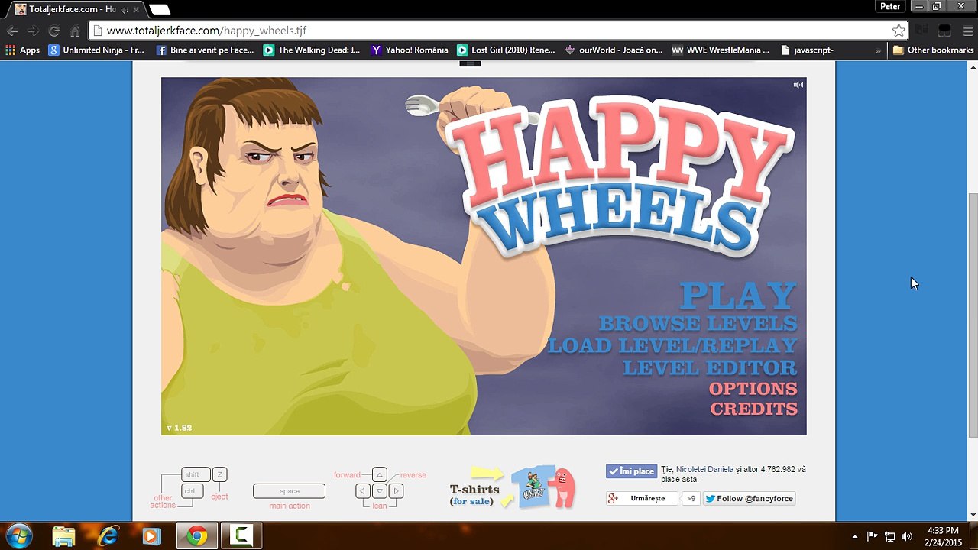Open the Action Center flag icon
This screenshot has width=978, height=550.
[872, 536]
